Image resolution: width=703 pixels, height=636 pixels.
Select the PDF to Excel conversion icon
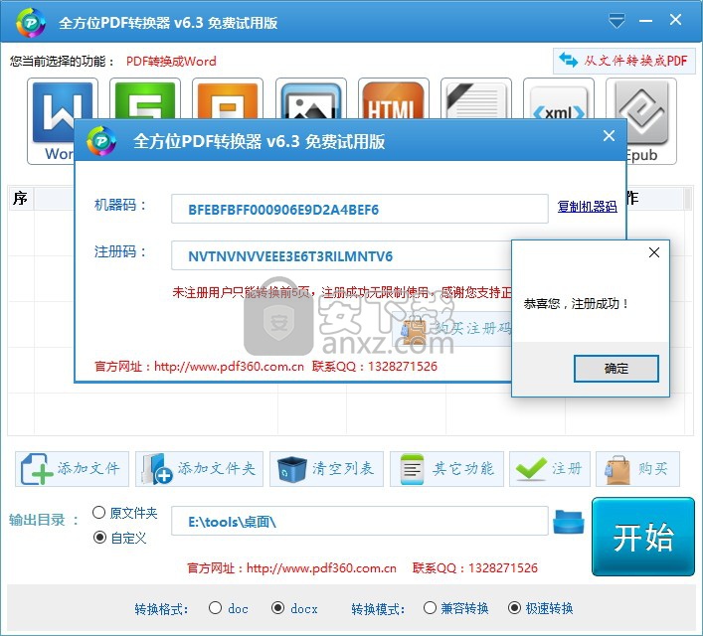pyautogui.click(x=145, y=98)
